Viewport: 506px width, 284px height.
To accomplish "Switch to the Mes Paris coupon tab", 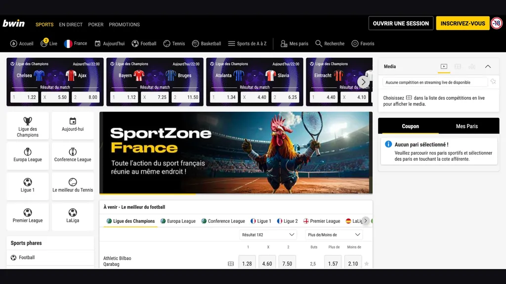I will pos(467,126).
